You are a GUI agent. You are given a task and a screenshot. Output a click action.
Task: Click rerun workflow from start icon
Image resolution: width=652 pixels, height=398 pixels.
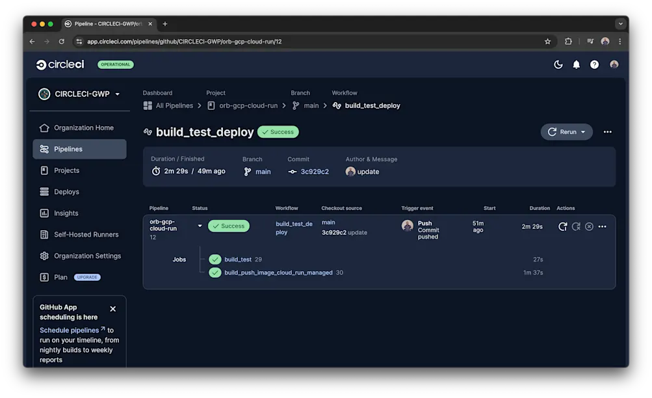pos(562,227)
